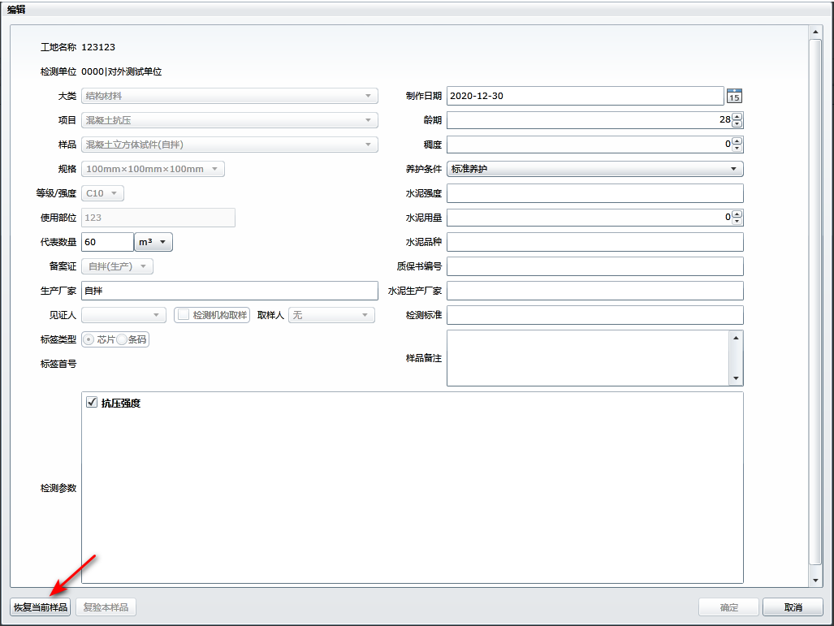Open the calendar picker for 制作日期

pyautogui.click(x=734, y=96)
